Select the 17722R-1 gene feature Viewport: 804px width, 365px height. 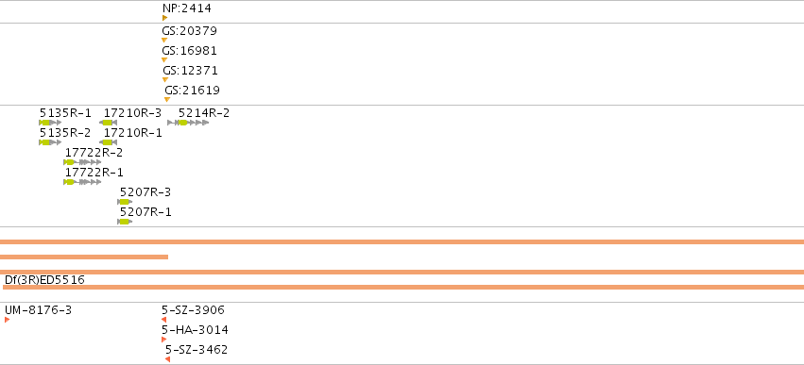[82, 182]
